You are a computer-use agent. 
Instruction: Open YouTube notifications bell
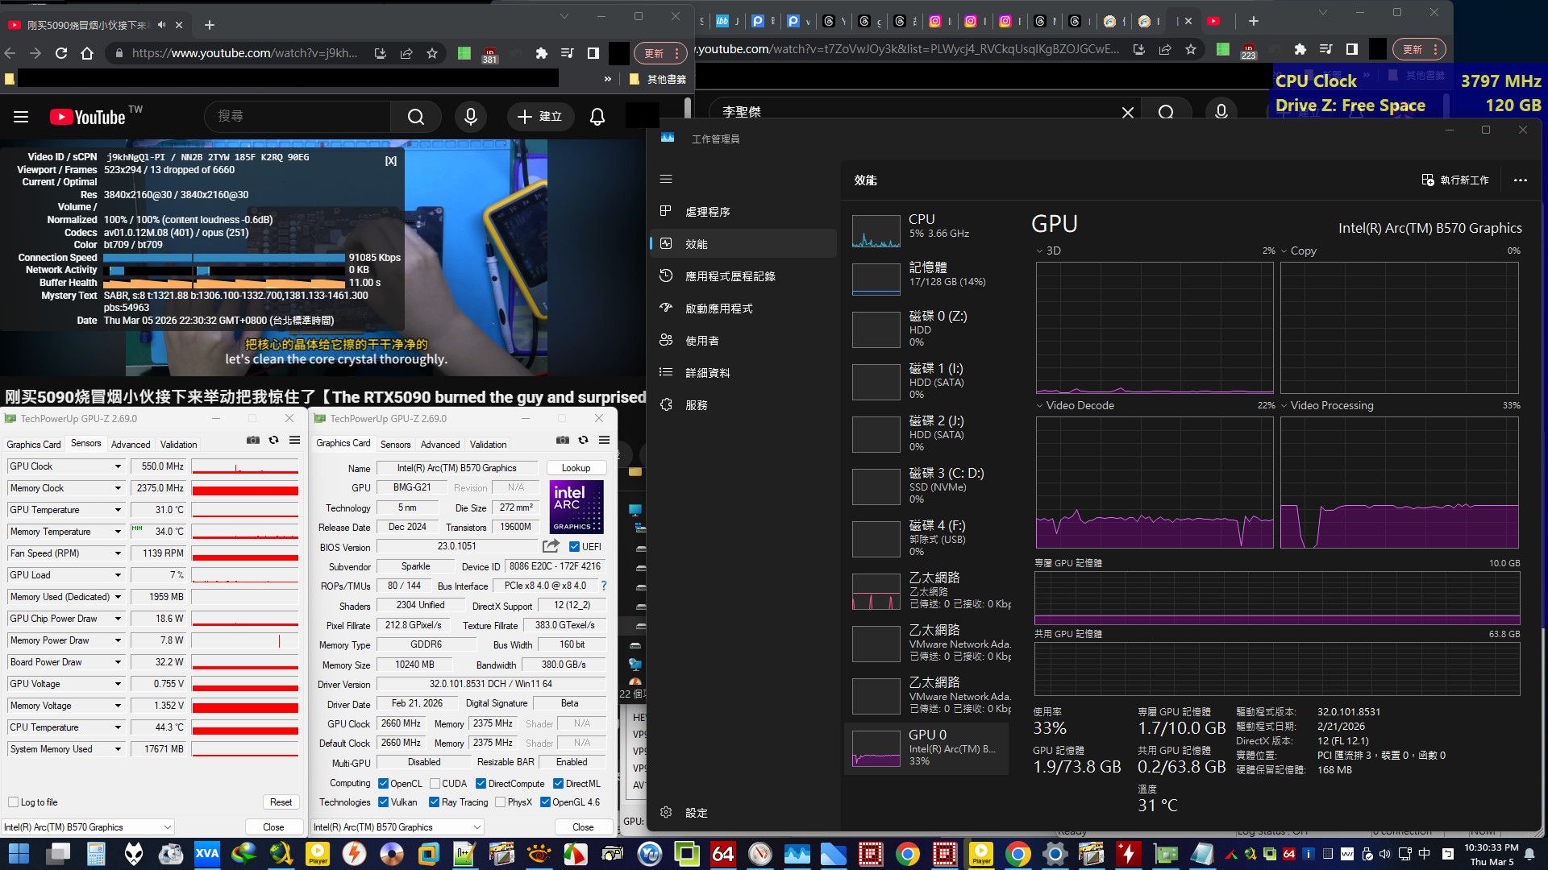point(597,117)
